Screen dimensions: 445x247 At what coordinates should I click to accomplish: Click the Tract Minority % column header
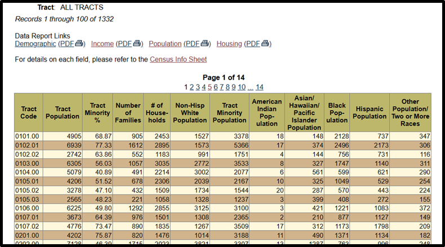pos(97,113)
